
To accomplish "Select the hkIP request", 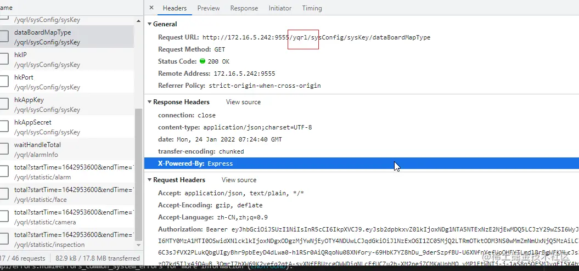I will coord(67,59).
